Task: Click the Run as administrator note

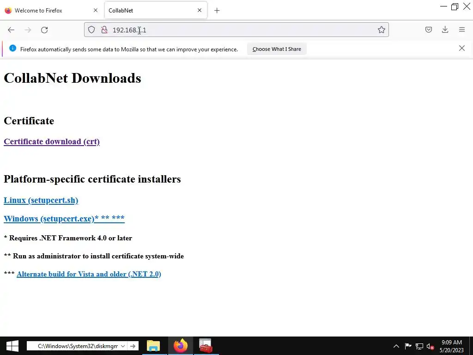Action: pyautogui.click(x=94, y=256)
